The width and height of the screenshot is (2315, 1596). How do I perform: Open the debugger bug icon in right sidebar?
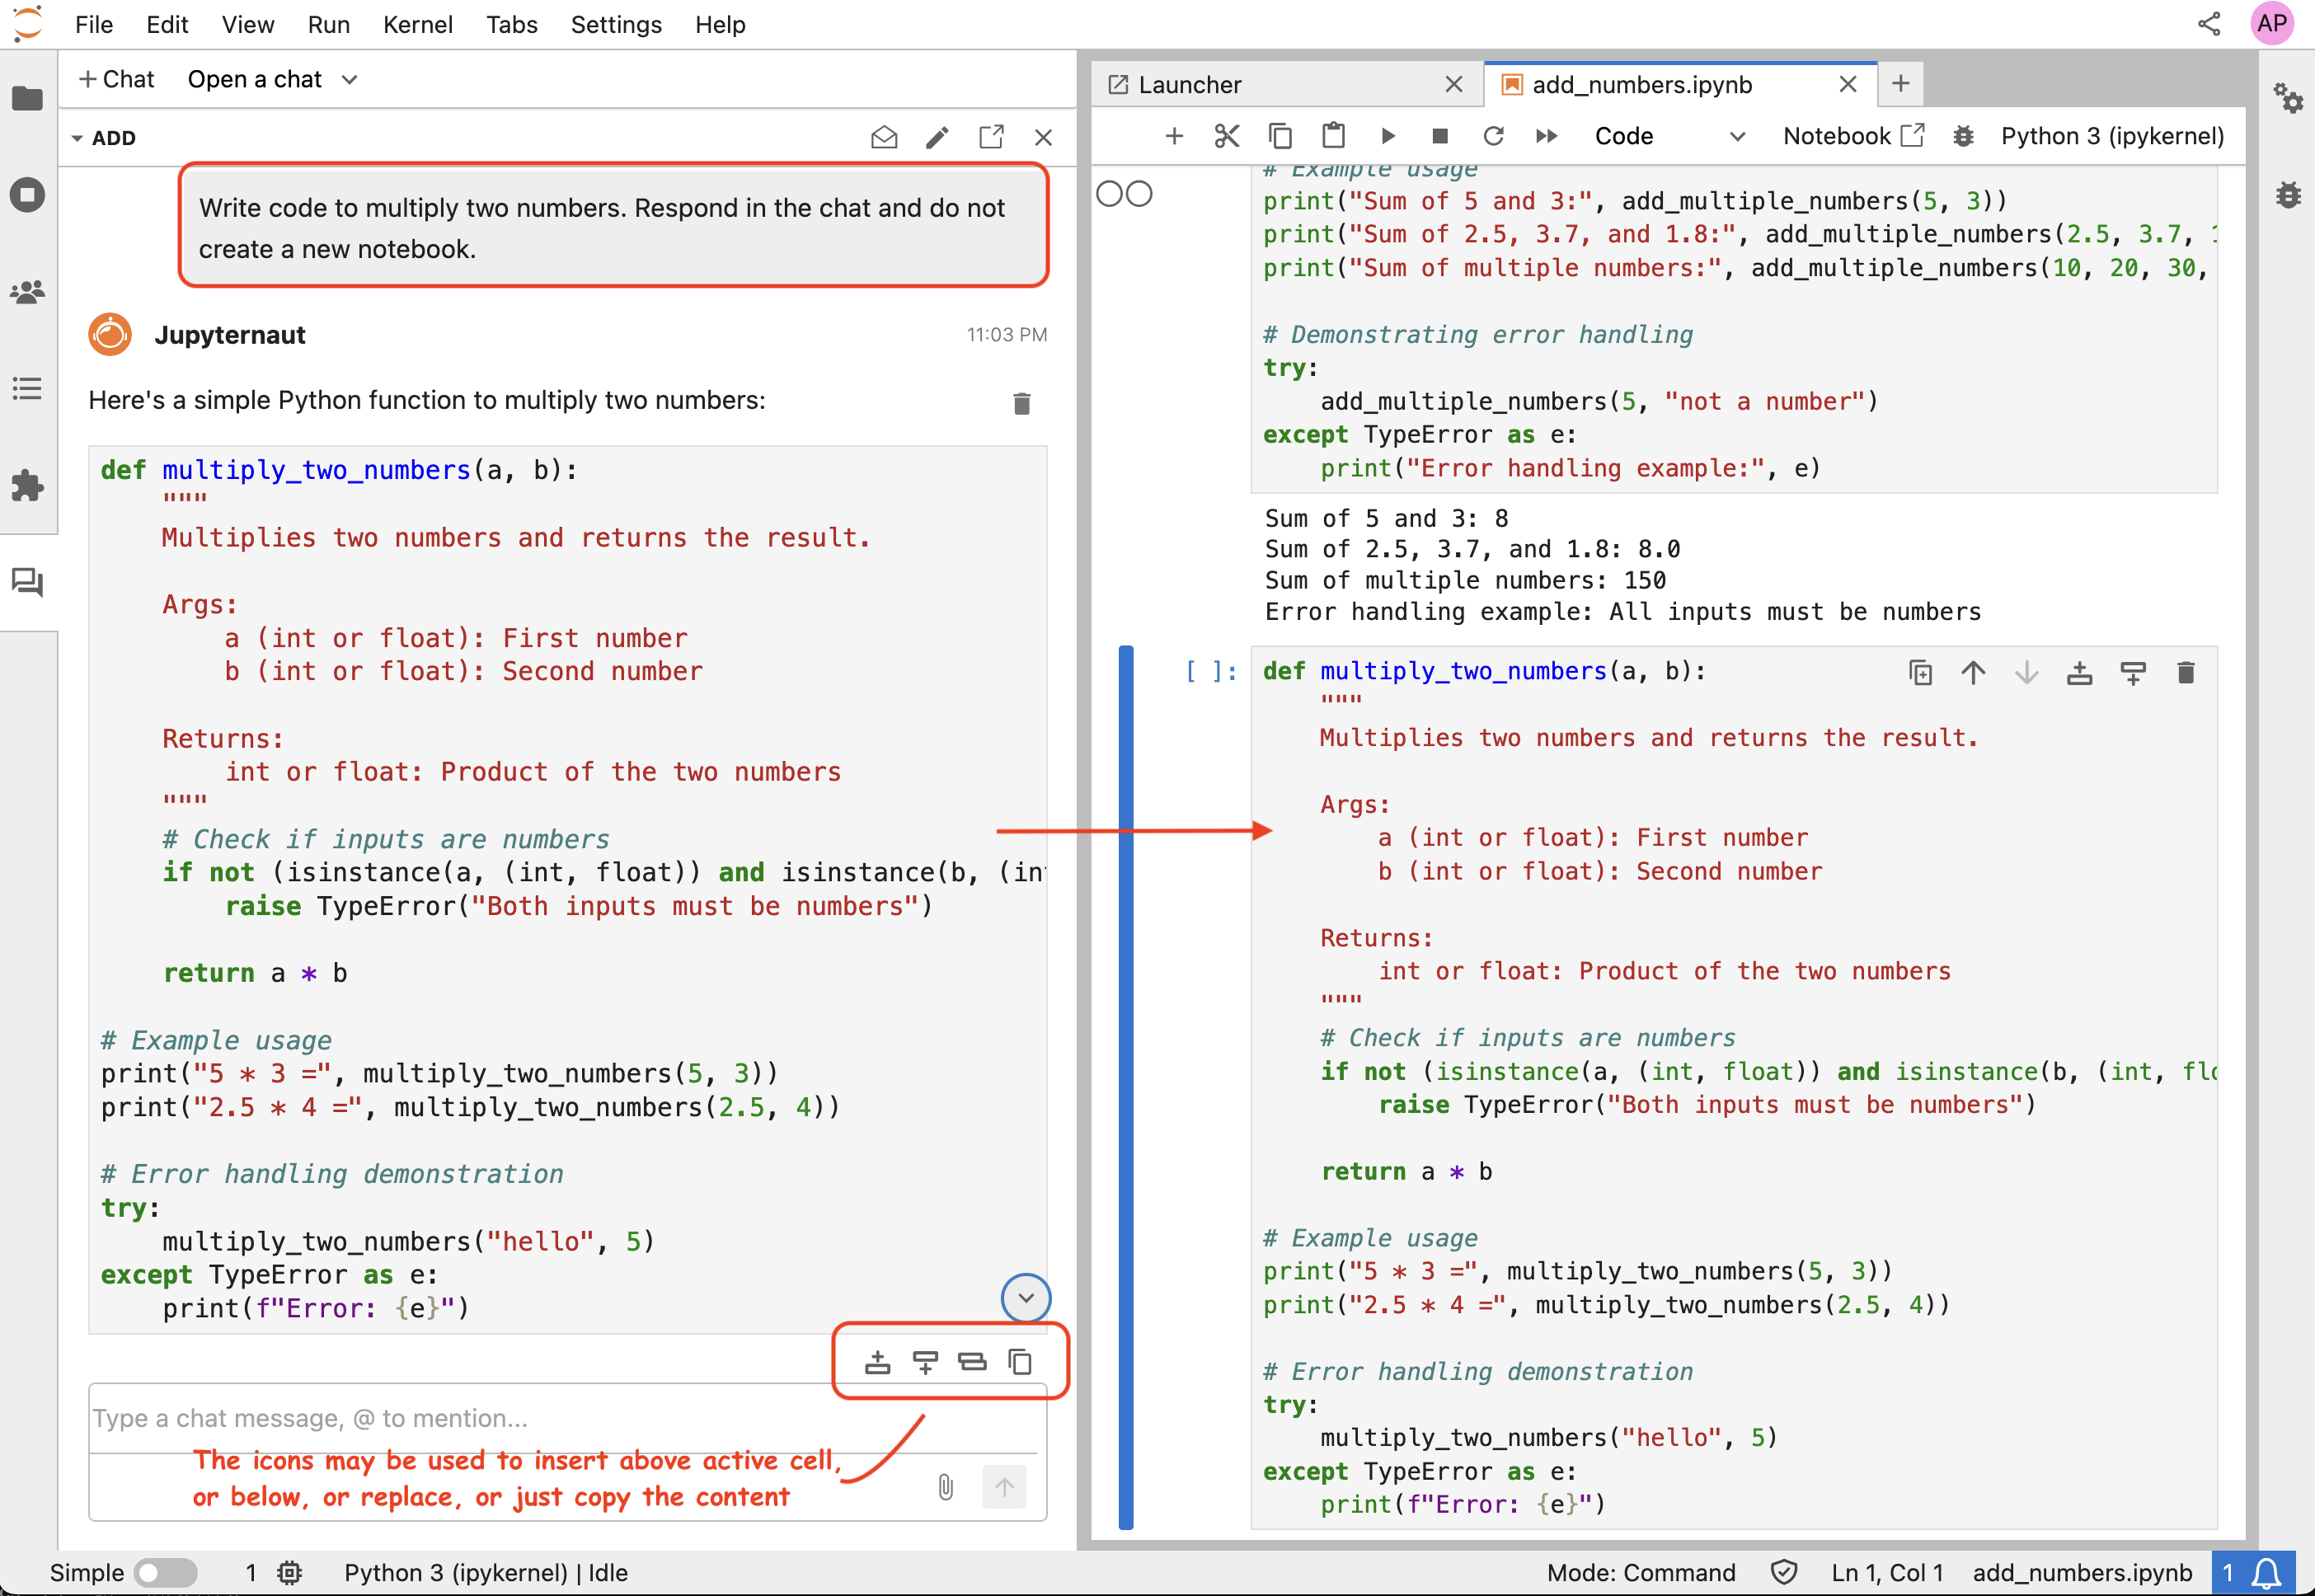pyautogui.click(x=2288, y=194)
